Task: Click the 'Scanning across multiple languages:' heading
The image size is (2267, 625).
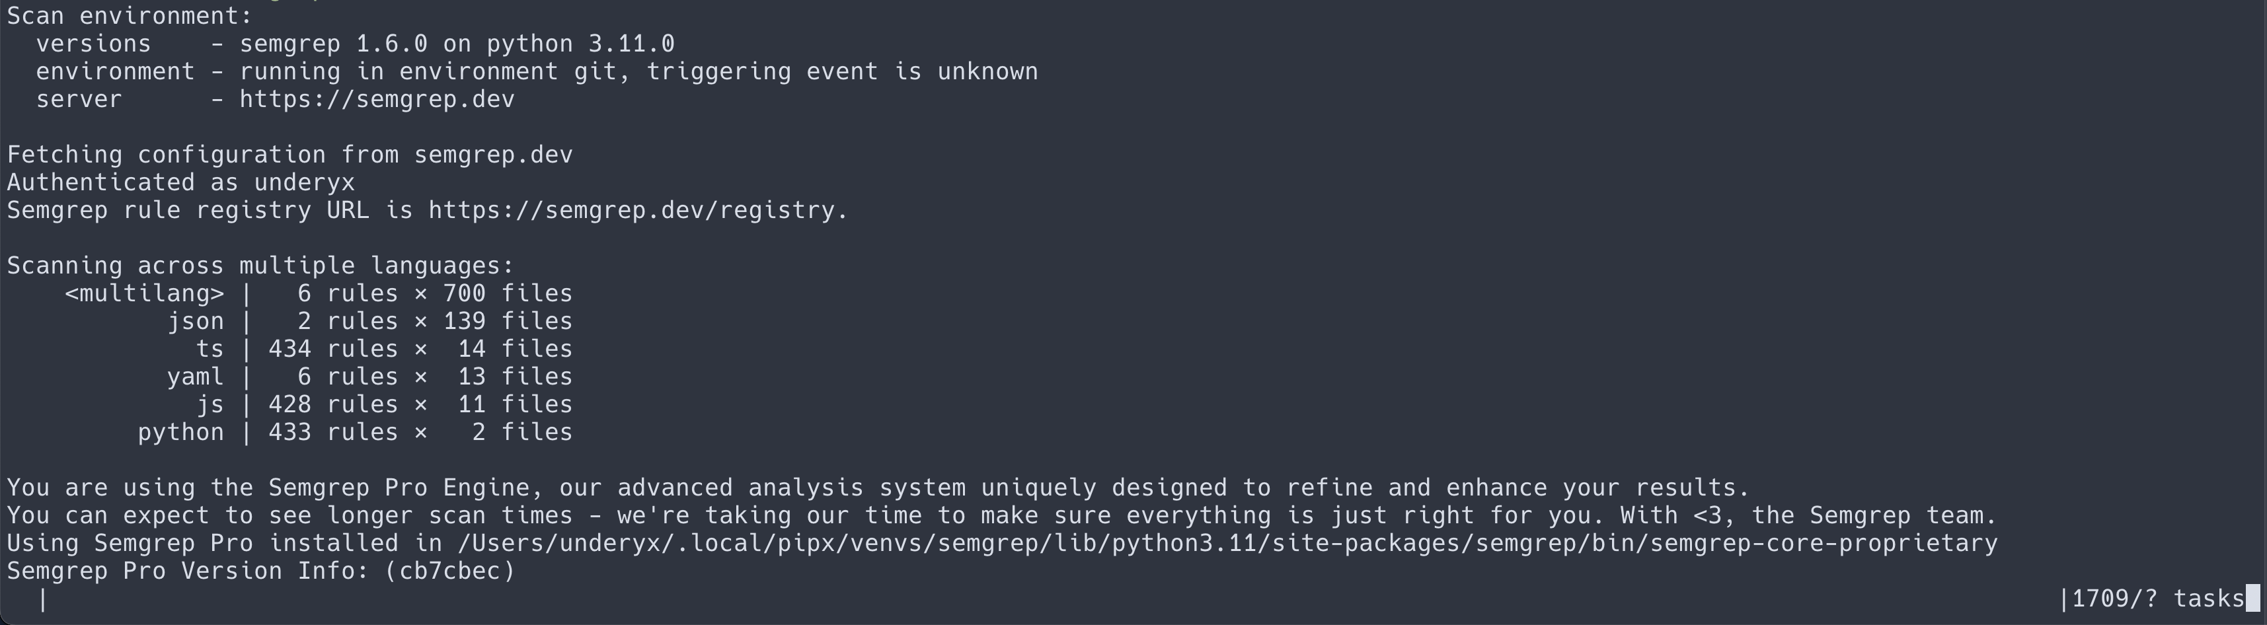Action: click(260, 266)
